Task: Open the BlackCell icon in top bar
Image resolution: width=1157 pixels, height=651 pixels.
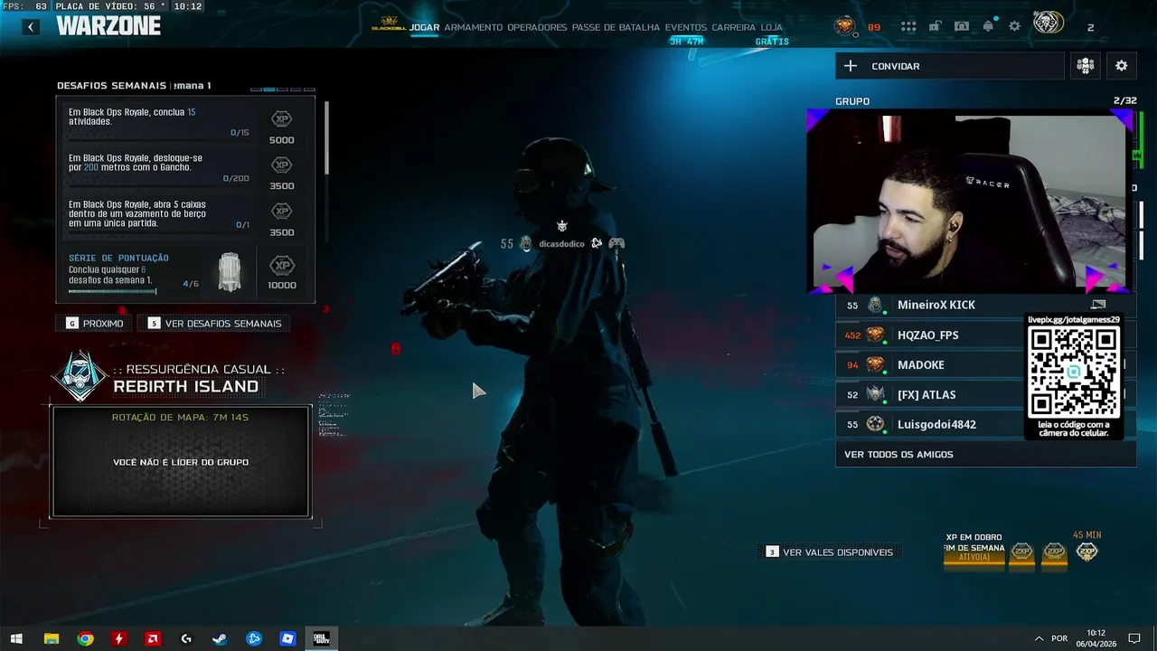Action: pos(389,24)
